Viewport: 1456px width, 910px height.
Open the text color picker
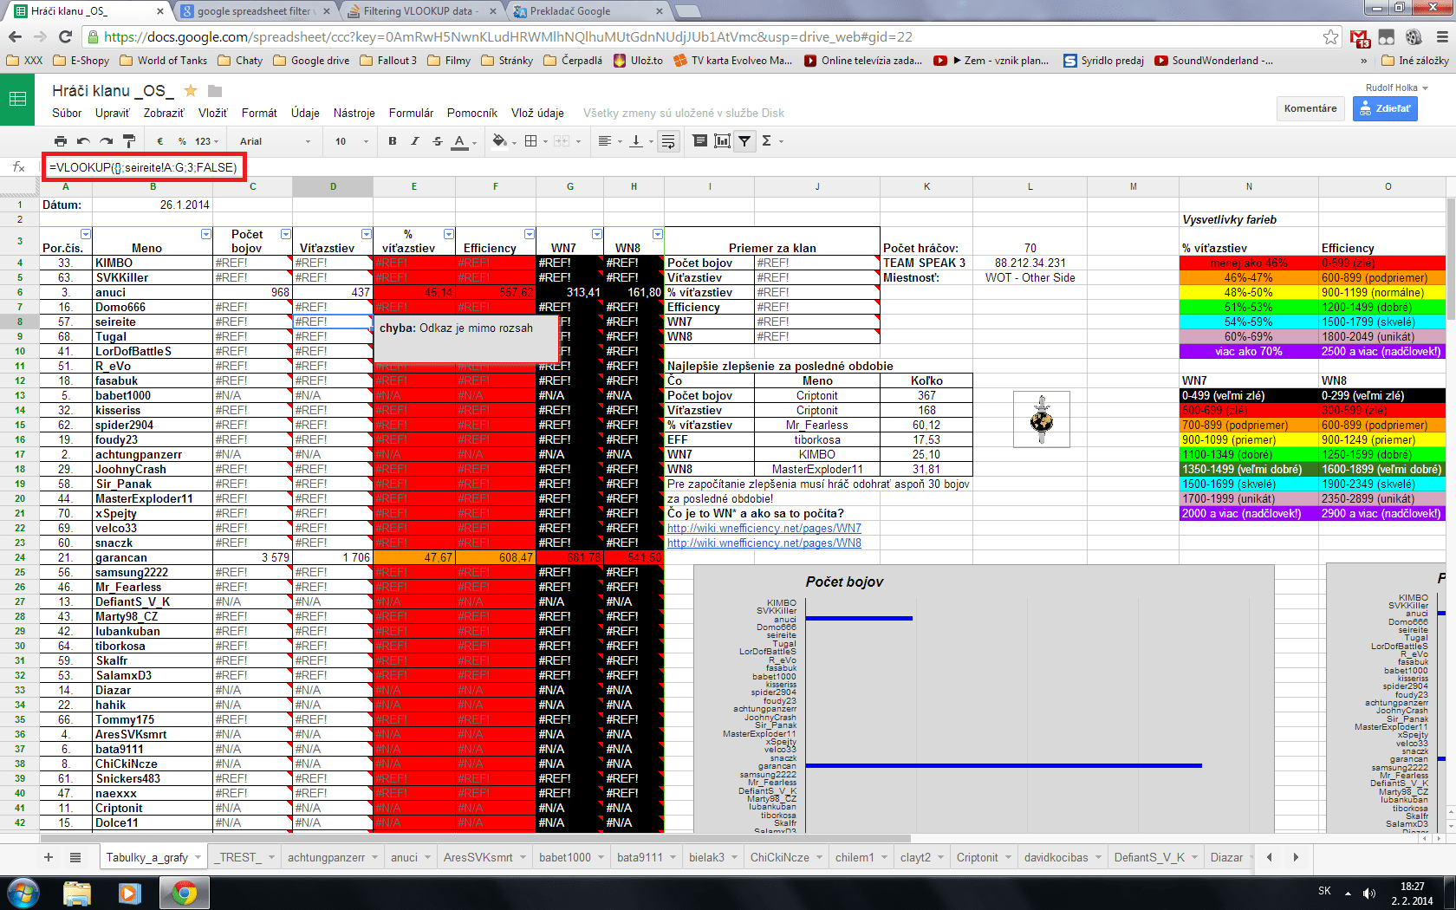tap(460, 141)
